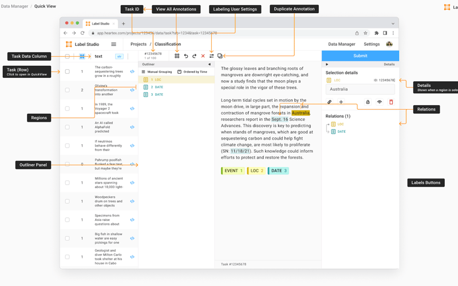Viewport: 458px width, 286px height.
Task: Check the 'In 1989, the Voyager 2' row checkbox
Action: [x=67, y=109]
